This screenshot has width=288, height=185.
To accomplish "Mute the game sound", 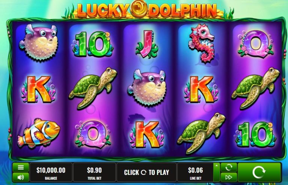I will point(21,177).
